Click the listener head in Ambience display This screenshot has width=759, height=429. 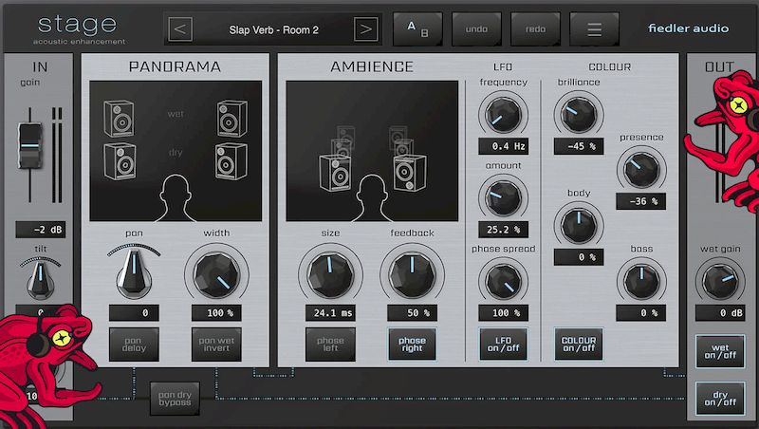pos(372,198)
